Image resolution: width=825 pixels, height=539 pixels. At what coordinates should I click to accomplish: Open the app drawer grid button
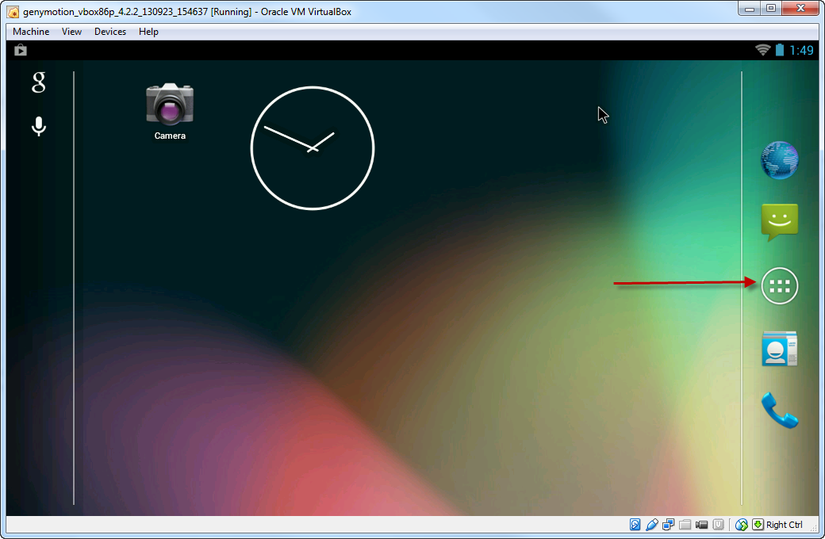click(779, 286)
